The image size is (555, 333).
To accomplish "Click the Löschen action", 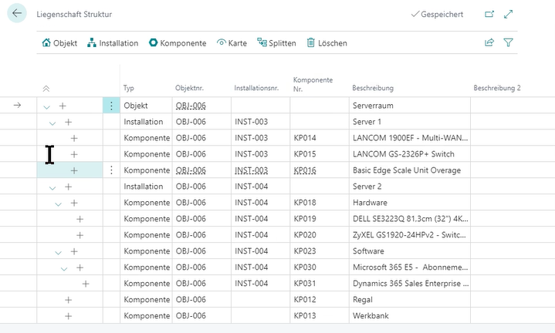I will pyautogui.click(x=327, y=43).
